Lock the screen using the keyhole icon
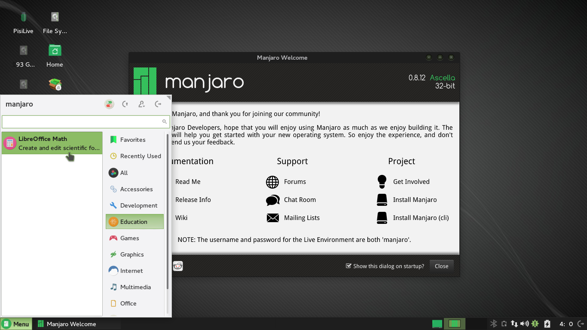The width and height of the screenshot is (587, 330). 125,104
